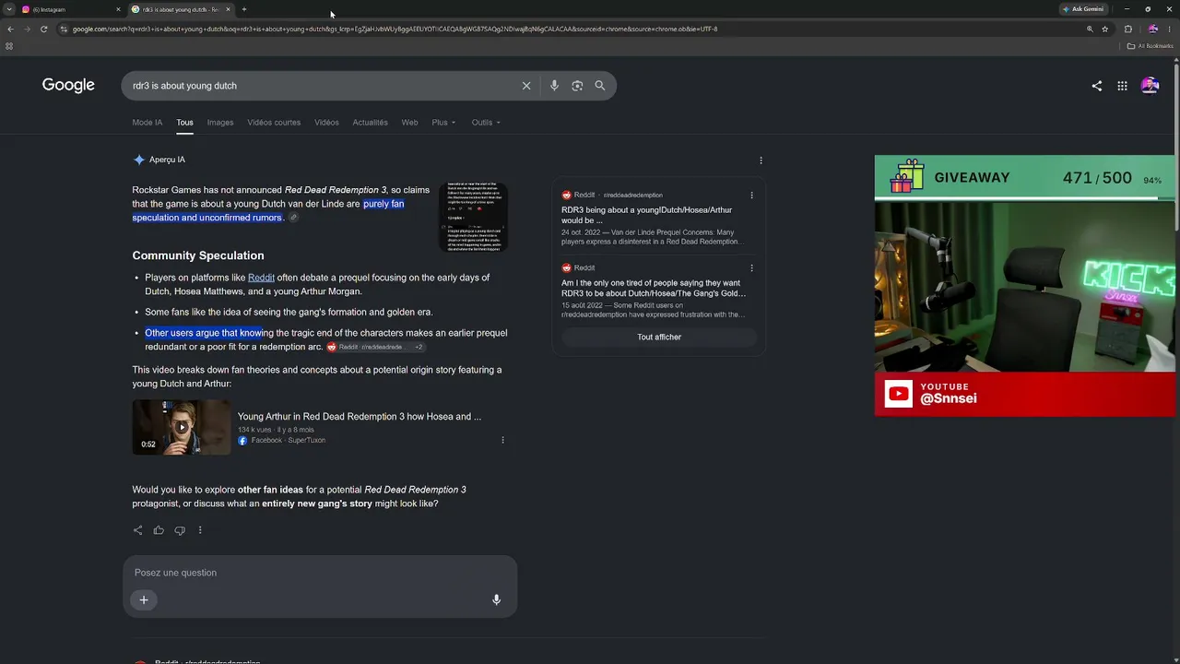Play the 0:52 Young Arthur video thumbnail
Image resolution: width=1180 pixels, height=664 pixels.
pyautogui.click(x=182, y=427)
